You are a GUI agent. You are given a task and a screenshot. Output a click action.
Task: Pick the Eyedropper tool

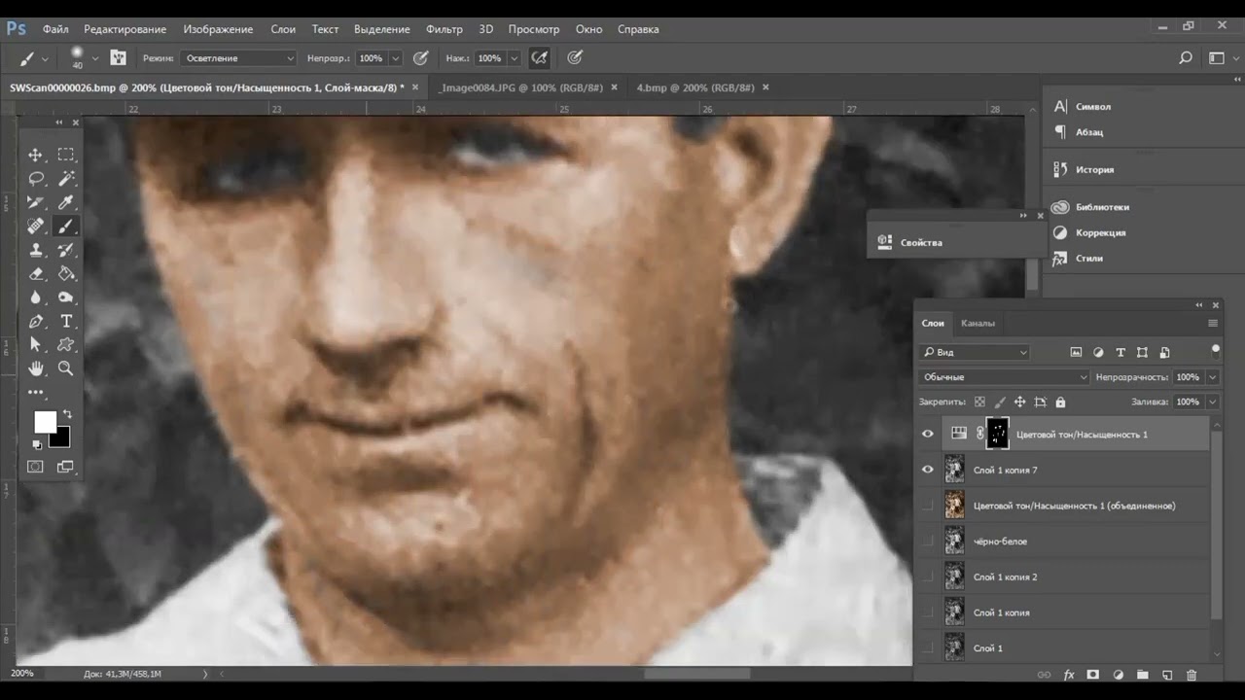tap(66, 202)
